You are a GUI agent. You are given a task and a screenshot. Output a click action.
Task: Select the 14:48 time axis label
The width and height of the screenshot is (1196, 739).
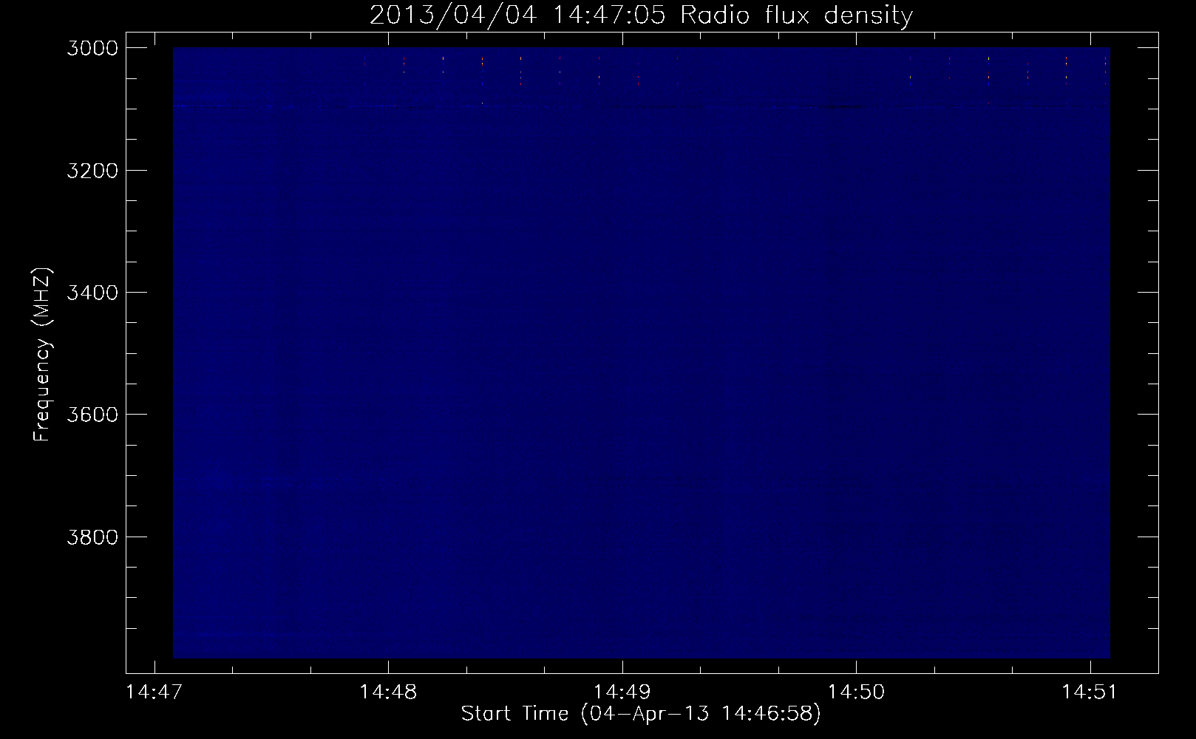click(388, 692)
